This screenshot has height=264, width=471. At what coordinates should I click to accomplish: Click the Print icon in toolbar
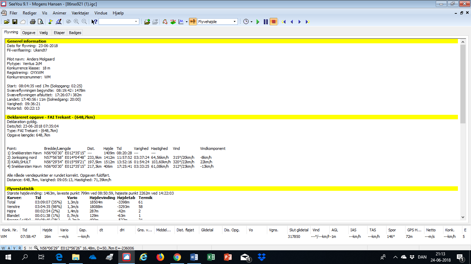(32, 22)
